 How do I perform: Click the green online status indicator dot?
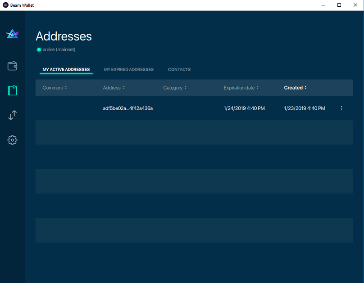click(39, 49)
